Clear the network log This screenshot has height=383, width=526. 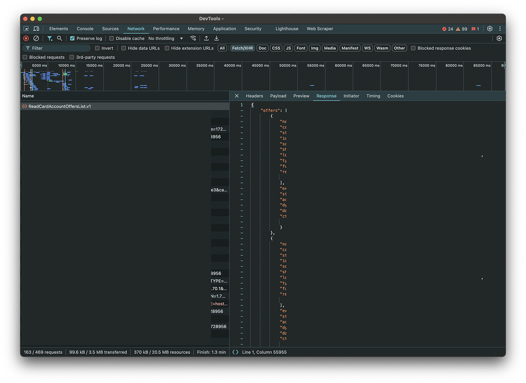[x=35, y=38]
